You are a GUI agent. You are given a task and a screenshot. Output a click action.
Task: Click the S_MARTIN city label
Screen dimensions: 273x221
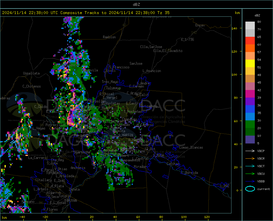[x=126, y=135]
